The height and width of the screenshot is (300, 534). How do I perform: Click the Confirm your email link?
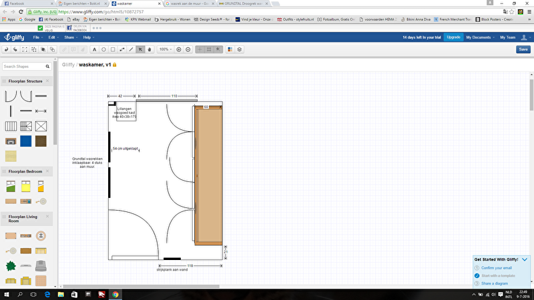click(496, 268)
